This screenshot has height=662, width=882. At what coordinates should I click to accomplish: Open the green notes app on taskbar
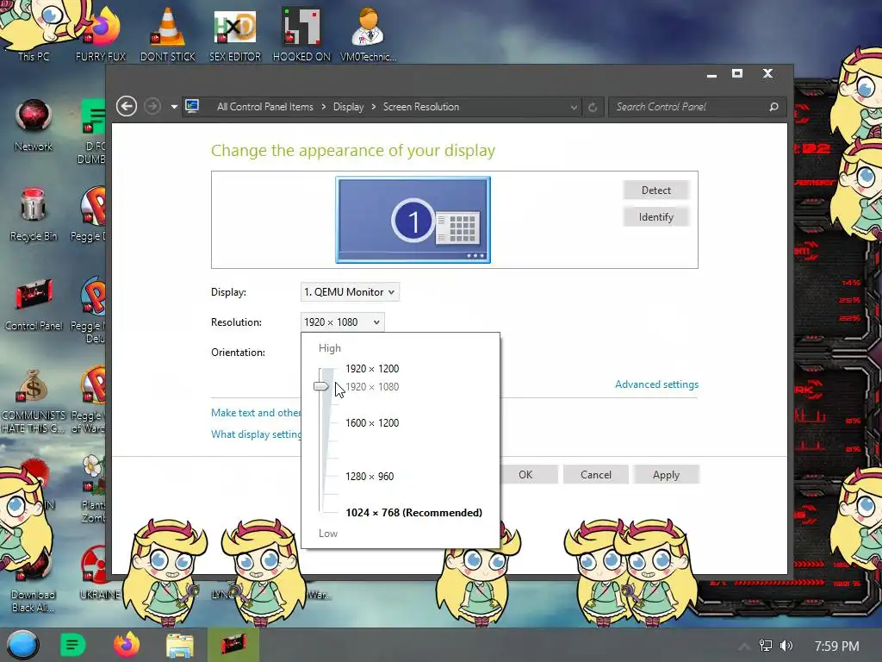coord(72,645)
